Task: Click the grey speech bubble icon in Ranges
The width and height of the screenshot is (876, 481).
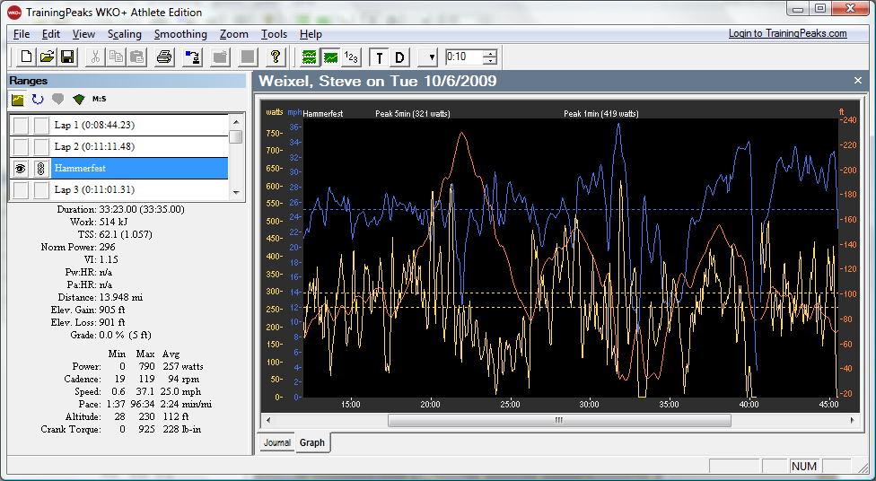Action: (x=57, y=100)
